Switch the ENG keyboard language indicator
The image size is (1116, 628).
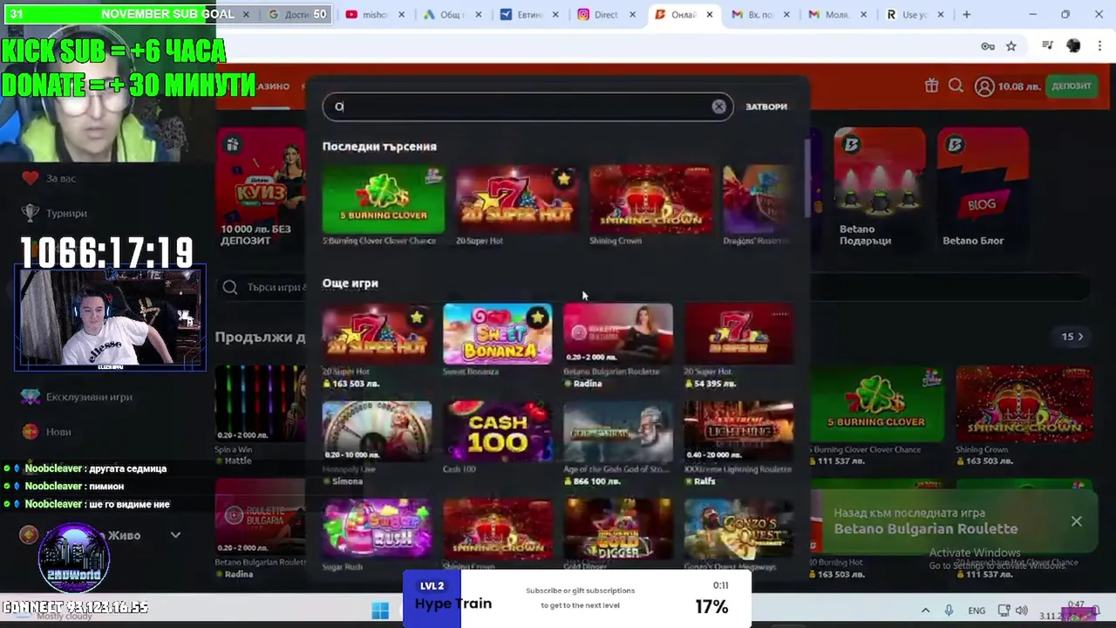(976, 611)
